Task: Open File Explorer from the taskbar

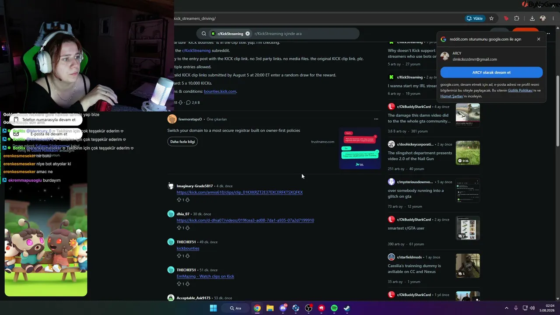Action: point(270,308)
